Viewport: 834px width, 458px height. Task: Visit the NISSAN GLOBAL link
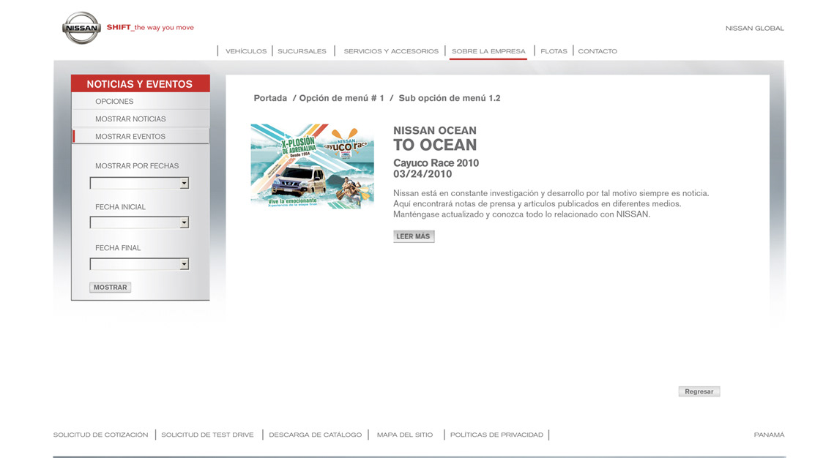(x=755, y=28)
